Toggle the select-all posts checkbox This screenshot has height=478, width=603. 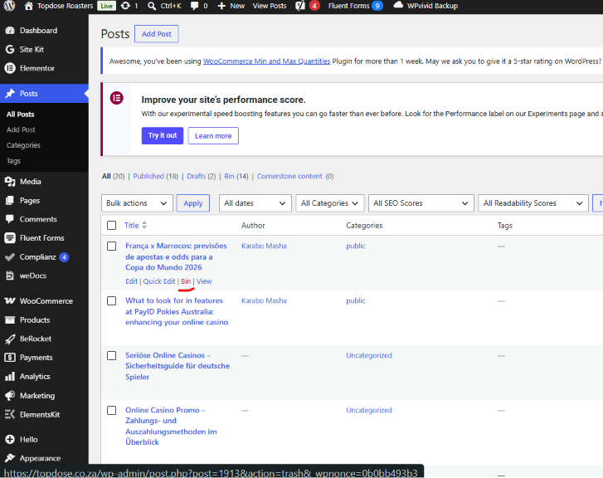click(111, 226)
